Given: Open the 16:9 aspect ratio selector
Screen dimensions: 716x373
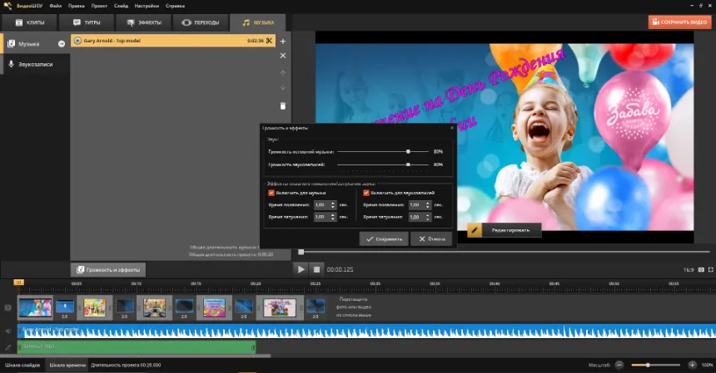Looking at the screenshot, I should 689,269.
